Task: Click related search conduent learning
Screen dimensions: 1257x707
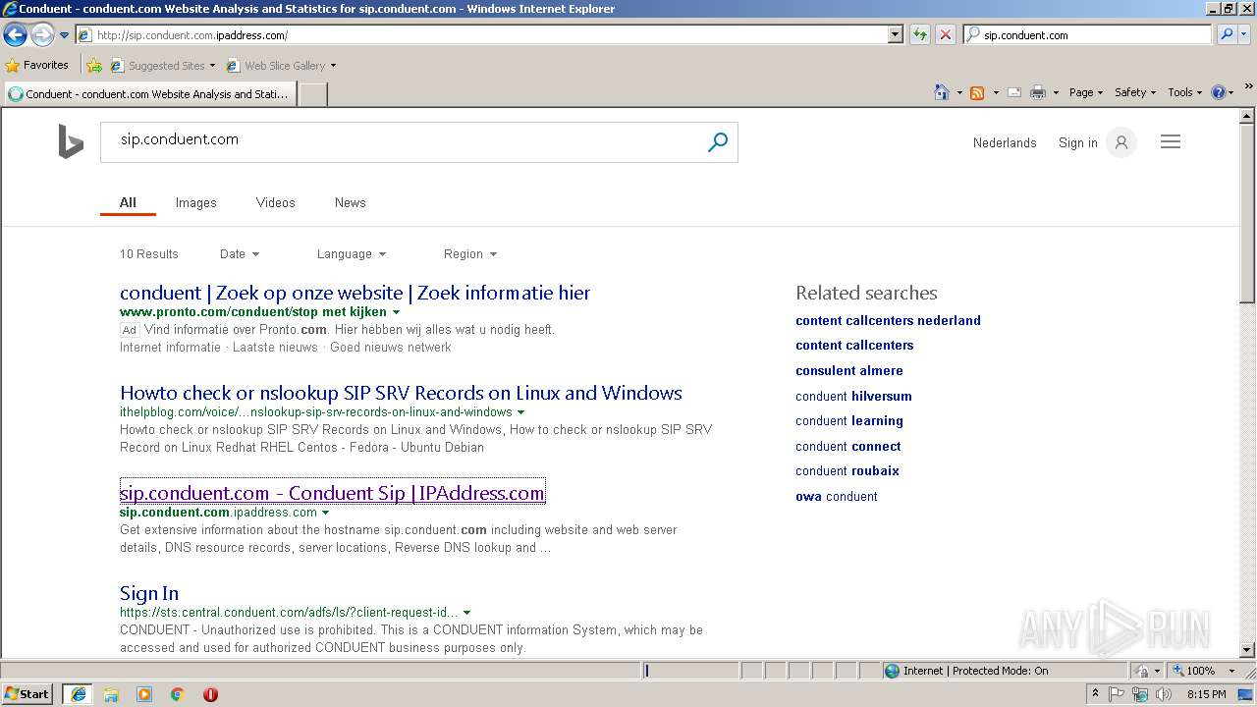Action: point(848,420)
